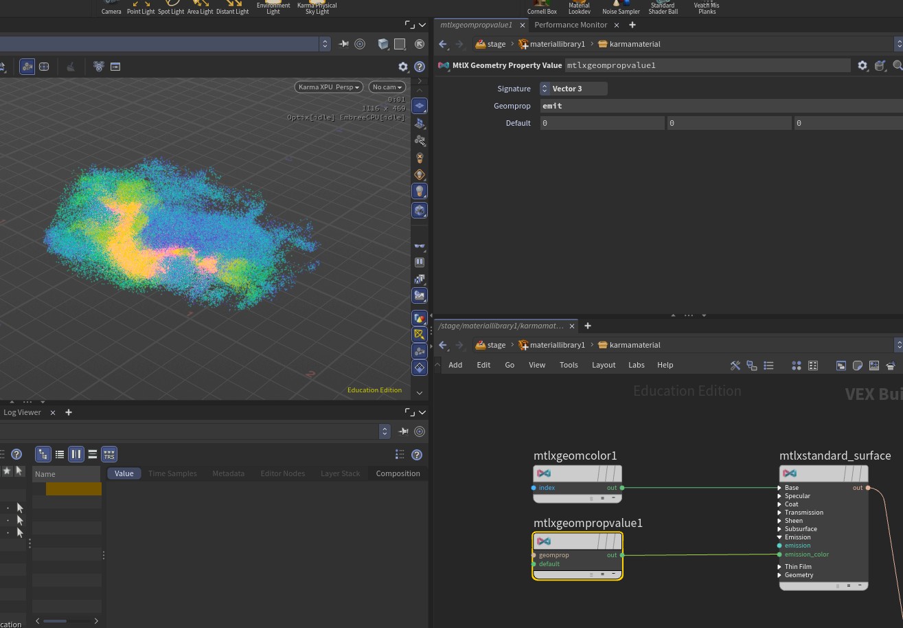Click the wrench tool icon in network toolbar
This screenshot has height=628, width=903.
735,366
